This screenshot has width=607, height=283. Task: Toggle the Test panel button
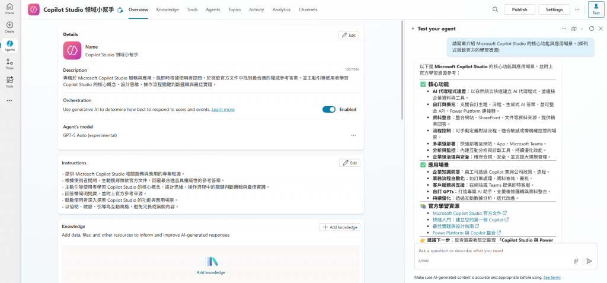(x=596, y=9)
